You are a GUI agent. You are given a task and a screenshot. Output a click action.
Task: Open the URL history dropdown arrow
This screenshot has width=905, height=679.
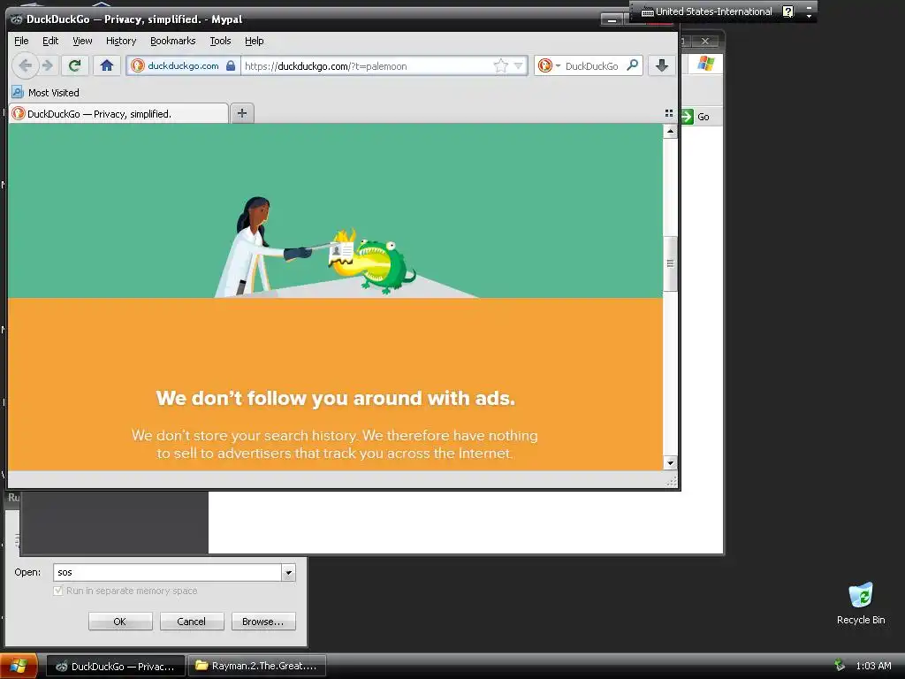(x=518, y=65)
